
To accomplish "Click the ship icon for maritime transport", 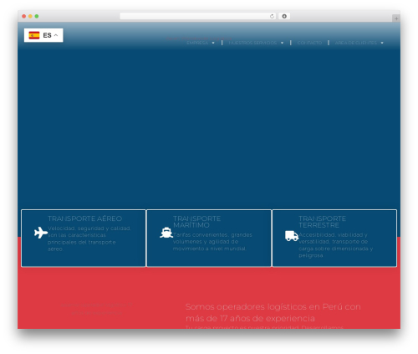I will click(x=166, y=233).
